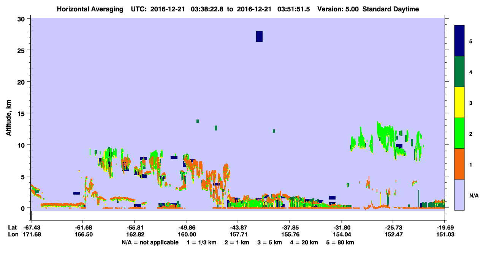Image resolution: width=494 pixels, height=253 pixels.
Task: Click the latitude value -37.85
Action: pos(290,228)
